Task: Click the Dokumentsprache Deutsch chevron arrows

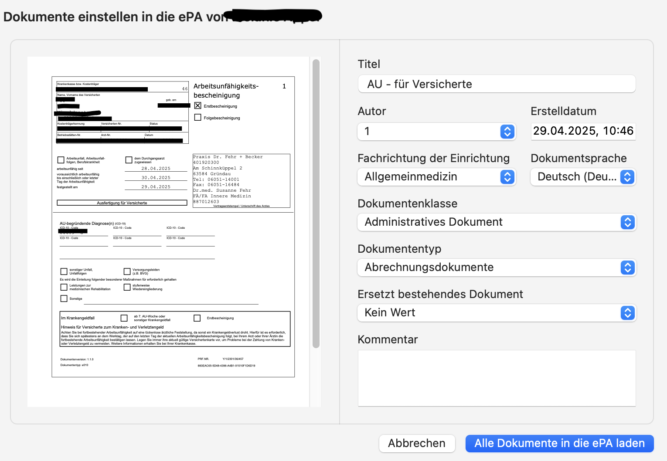Action: pyautogui.click(x=627, y=177)
